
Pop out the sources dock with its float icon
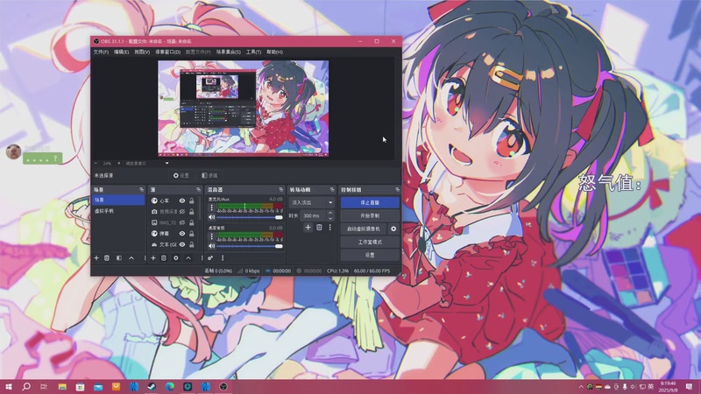pos(199,190)
